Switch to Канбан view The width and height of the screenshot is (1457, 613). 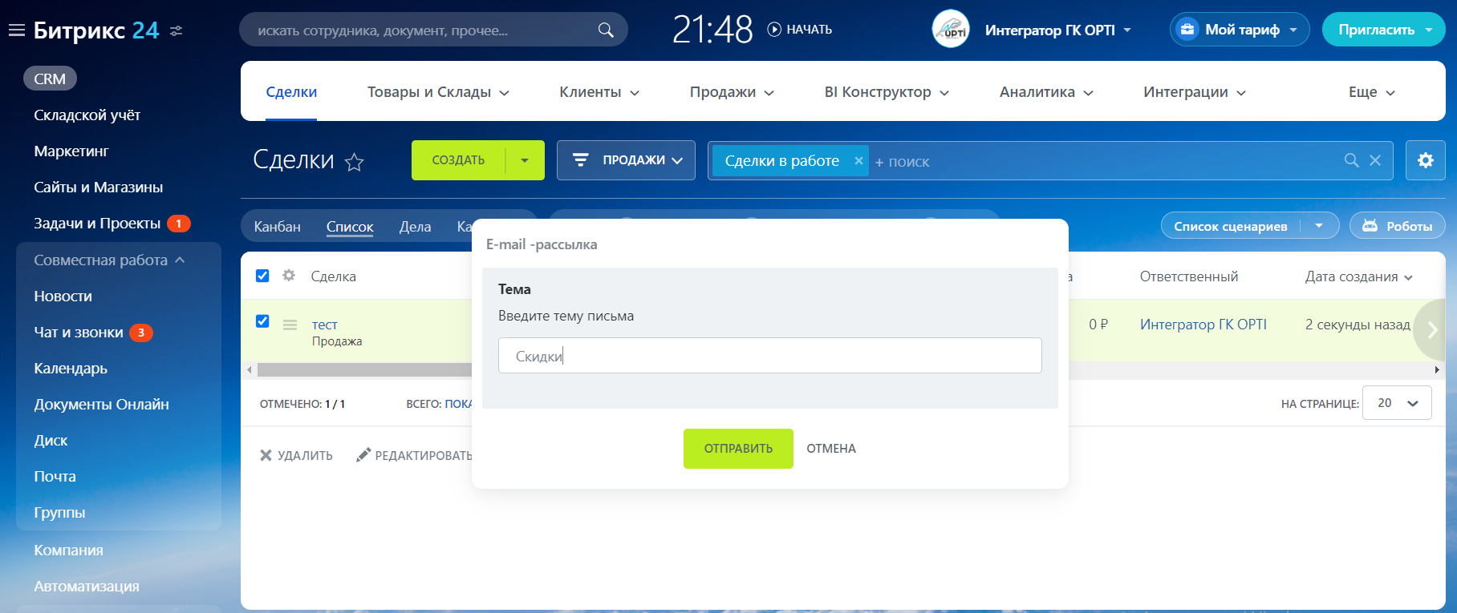(x=277, y=227)
